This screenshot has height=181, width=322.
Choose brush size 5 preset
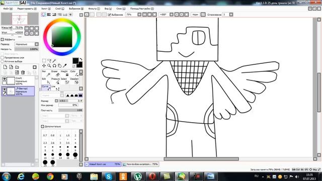coord(45,148)
